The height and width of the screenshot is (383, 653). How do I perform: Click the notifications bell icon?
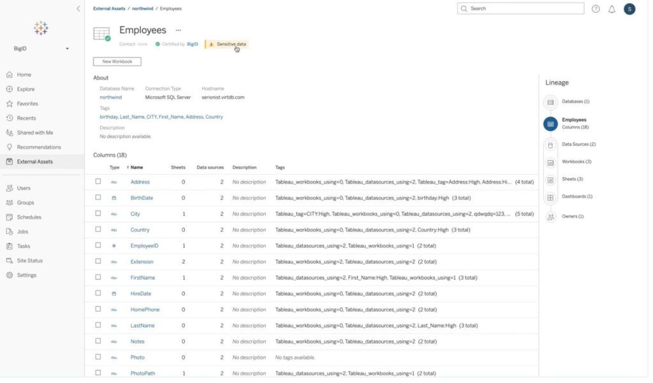coord(612,9)
